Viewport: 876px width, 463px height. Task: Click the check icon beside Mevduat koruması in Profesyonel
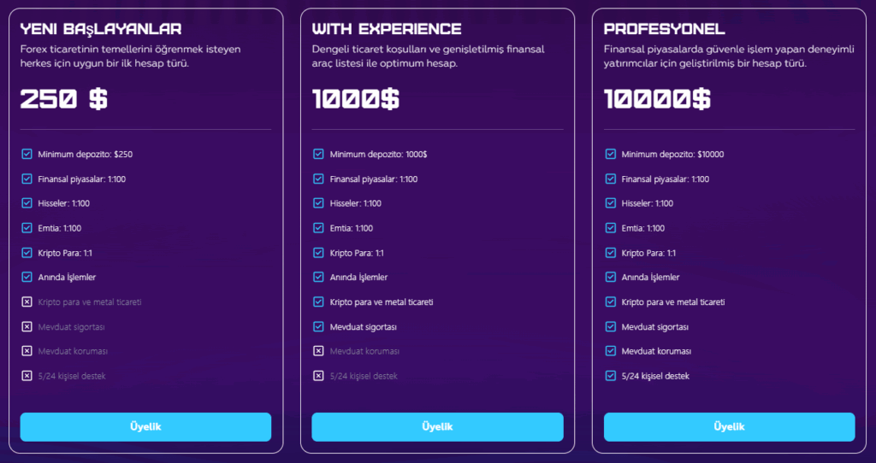[611, 351]
